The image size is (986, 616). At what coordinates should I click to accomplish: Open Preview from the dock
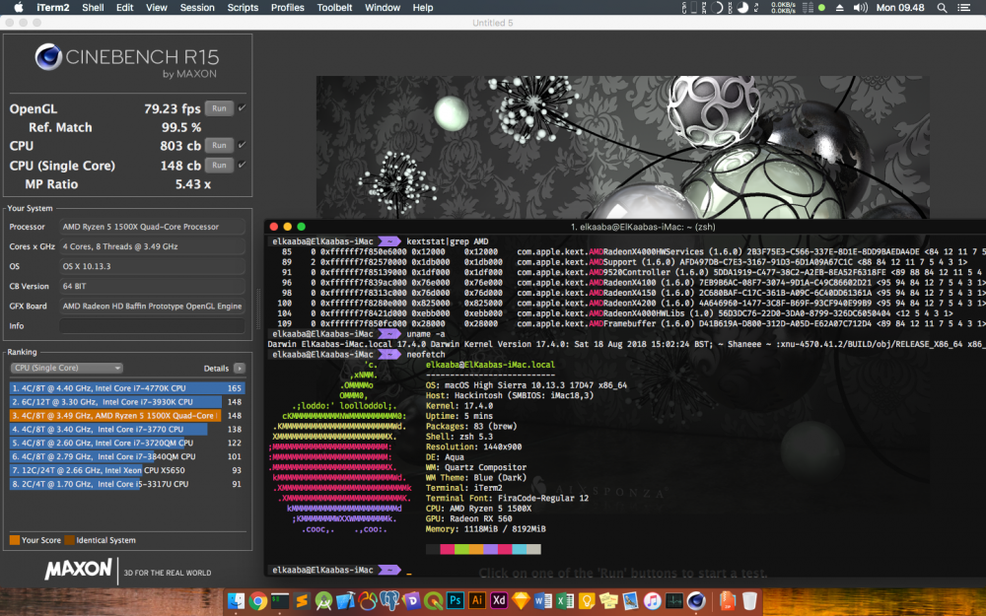(630, 601)
